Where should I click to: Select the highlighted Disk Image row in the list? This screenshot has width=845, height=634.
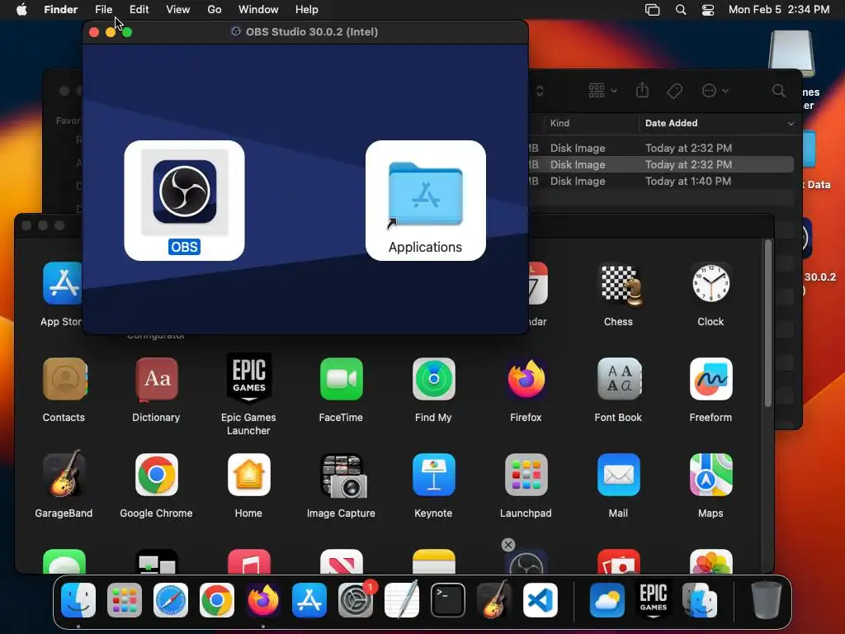(x=661, y=164)
